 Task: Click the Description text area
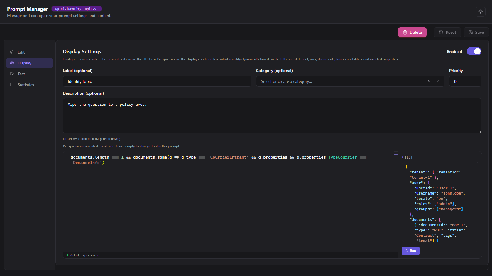pos(272,116)
